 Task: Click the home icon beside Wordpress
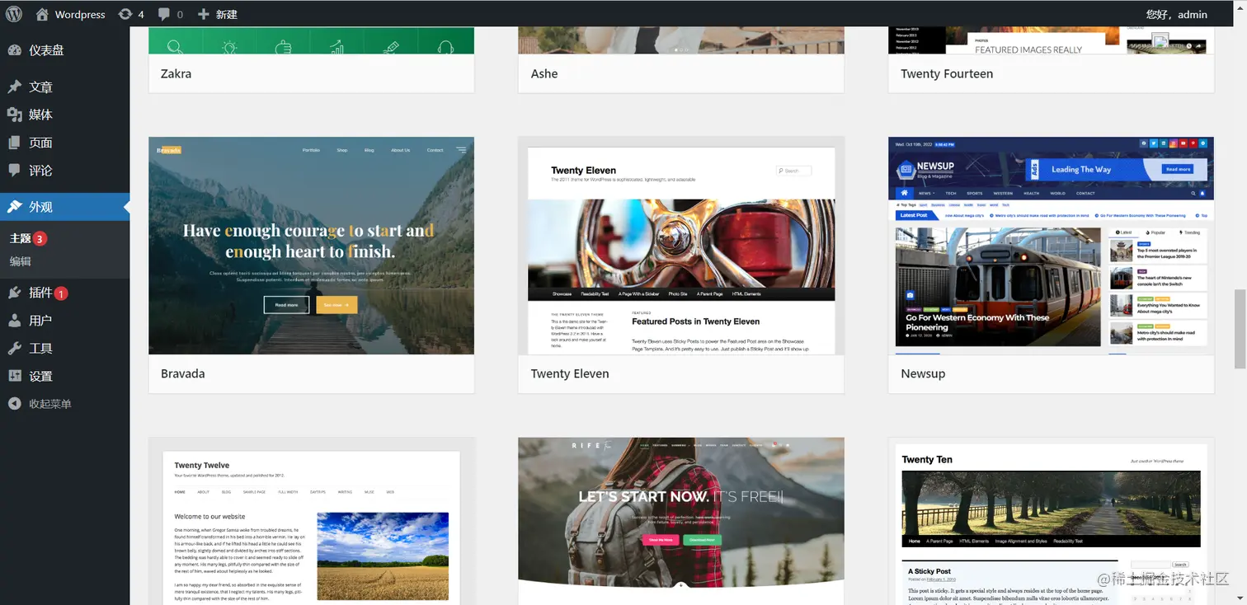pyautogui.click(x=42, y=14)
